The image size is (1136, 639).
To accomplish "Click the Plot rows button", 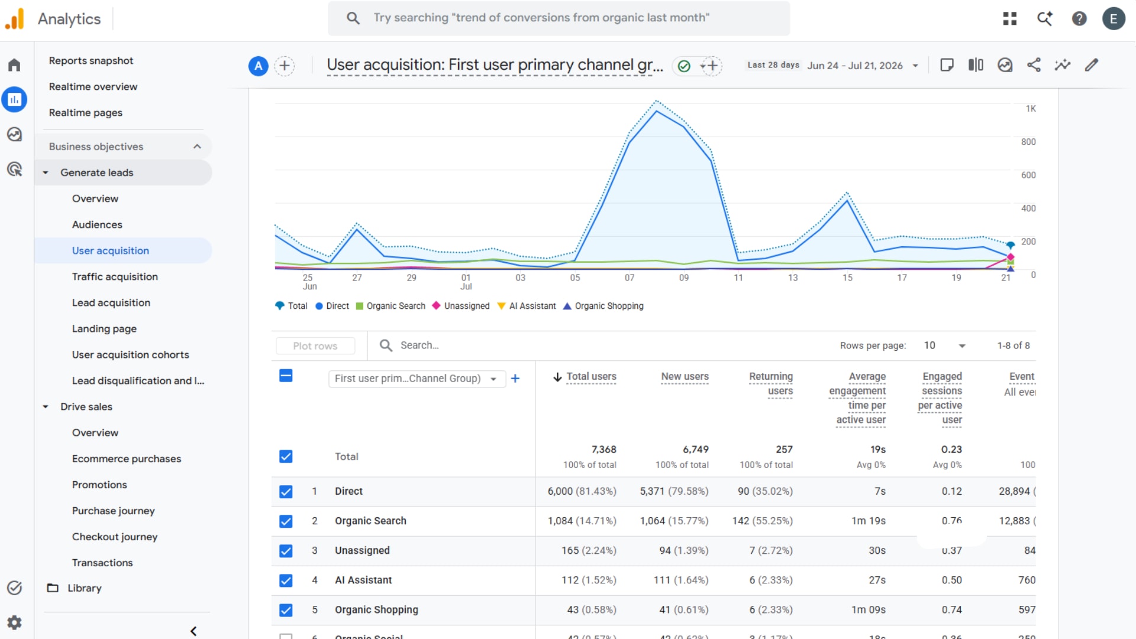I will tap(315, 346).
